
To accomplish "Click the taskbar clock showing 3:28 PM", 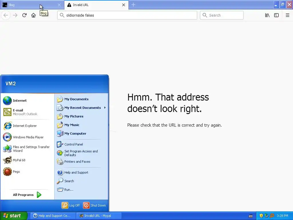I will (282, 216).
